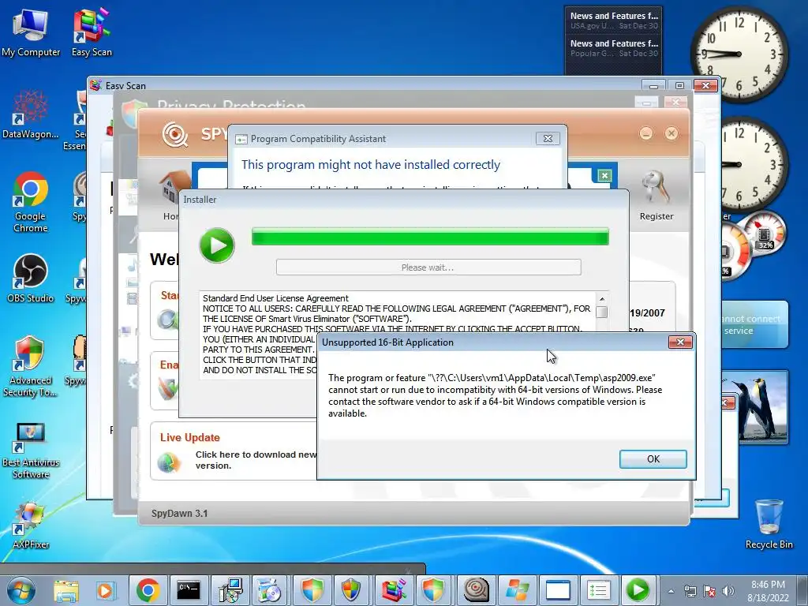Maximize the Easy Scan window

click(x=679, y=85)
